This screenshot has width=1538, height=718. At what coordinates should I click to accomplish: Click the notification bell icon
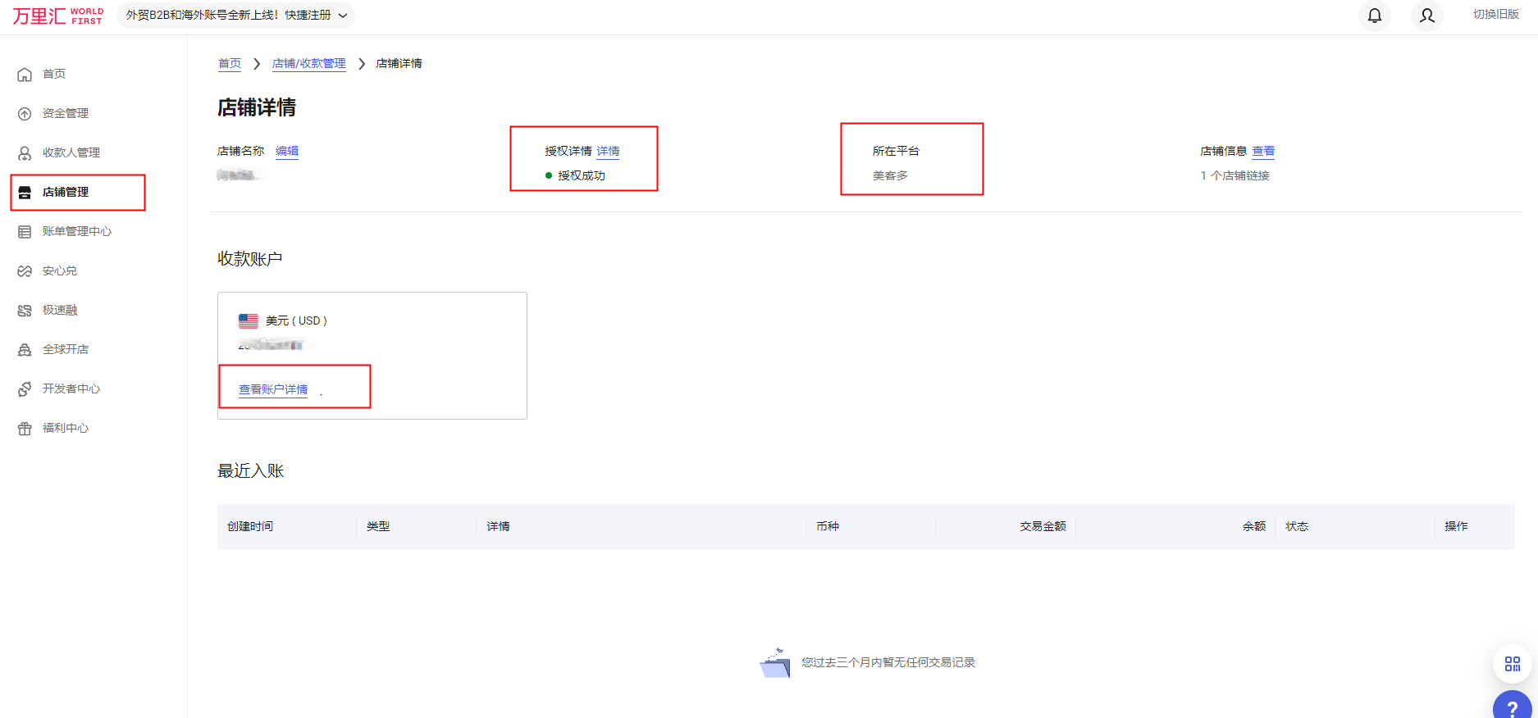click(1375, 16)
